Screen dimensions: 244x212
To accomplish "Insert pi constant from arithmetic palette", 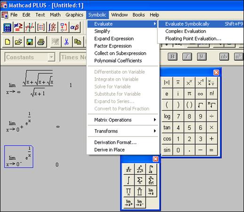I will coord(189,94).
